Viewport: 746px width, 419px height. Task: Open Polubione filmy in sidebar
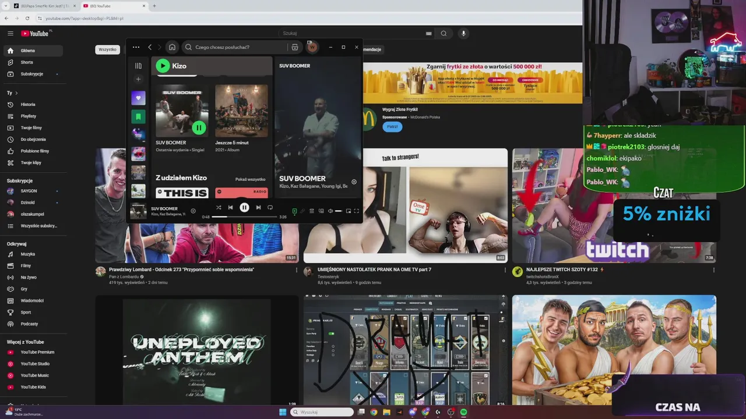[x=34, y=151]
